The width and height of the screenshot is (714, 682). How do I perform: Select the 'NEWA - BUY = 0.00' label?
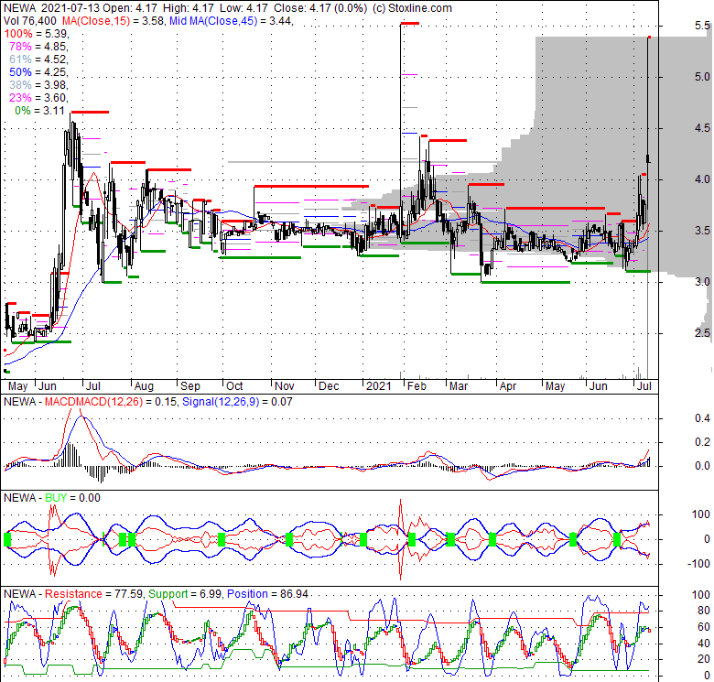[x=52, y=498]
